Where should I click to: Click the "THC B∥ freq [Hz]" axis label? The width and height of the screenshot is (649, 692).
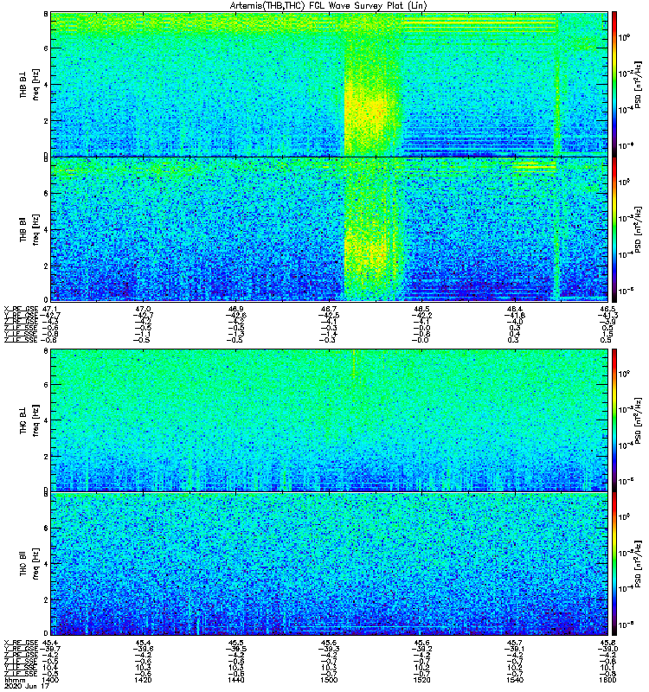[x=29, y=564]
